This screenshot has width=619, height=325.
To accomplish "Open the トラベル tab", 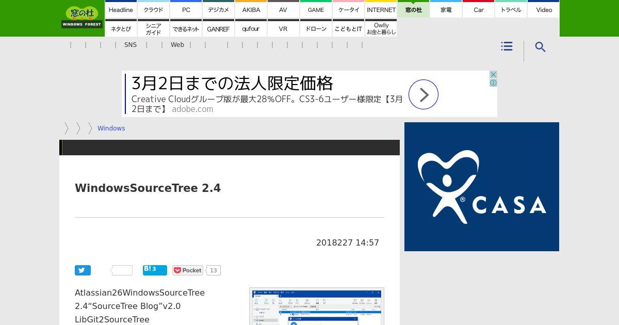I will point(511,9).
